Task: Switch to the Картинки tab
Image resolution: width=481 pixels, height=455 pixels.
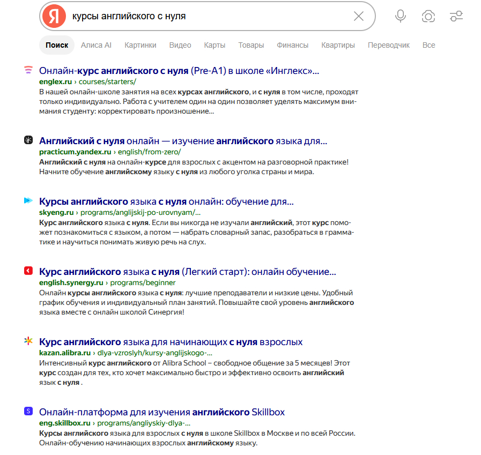Action: pos(140,45)
